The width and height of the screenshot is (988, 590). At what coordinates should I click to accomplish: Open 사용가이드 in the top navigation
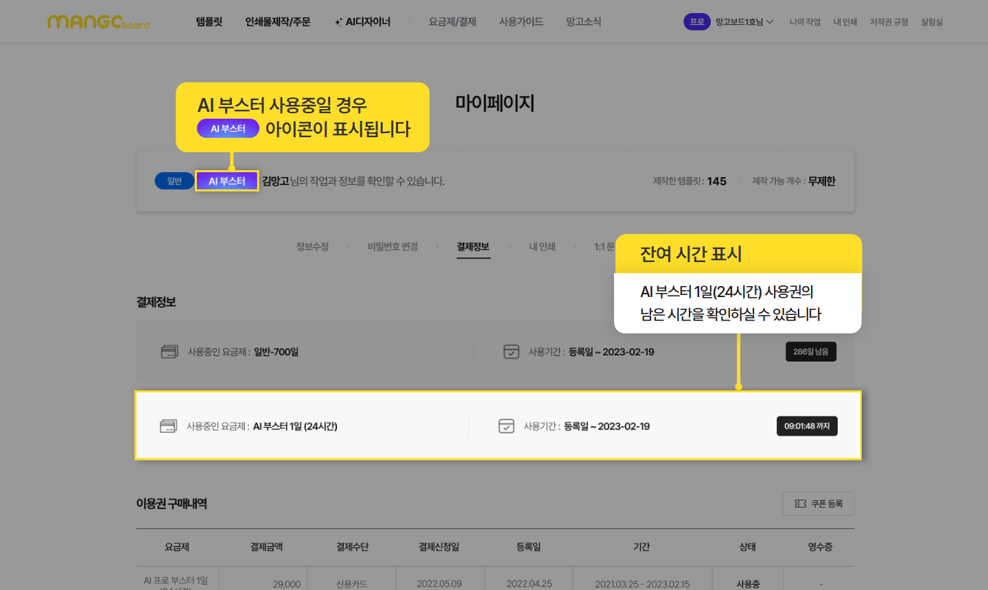(x=521, y=22)
